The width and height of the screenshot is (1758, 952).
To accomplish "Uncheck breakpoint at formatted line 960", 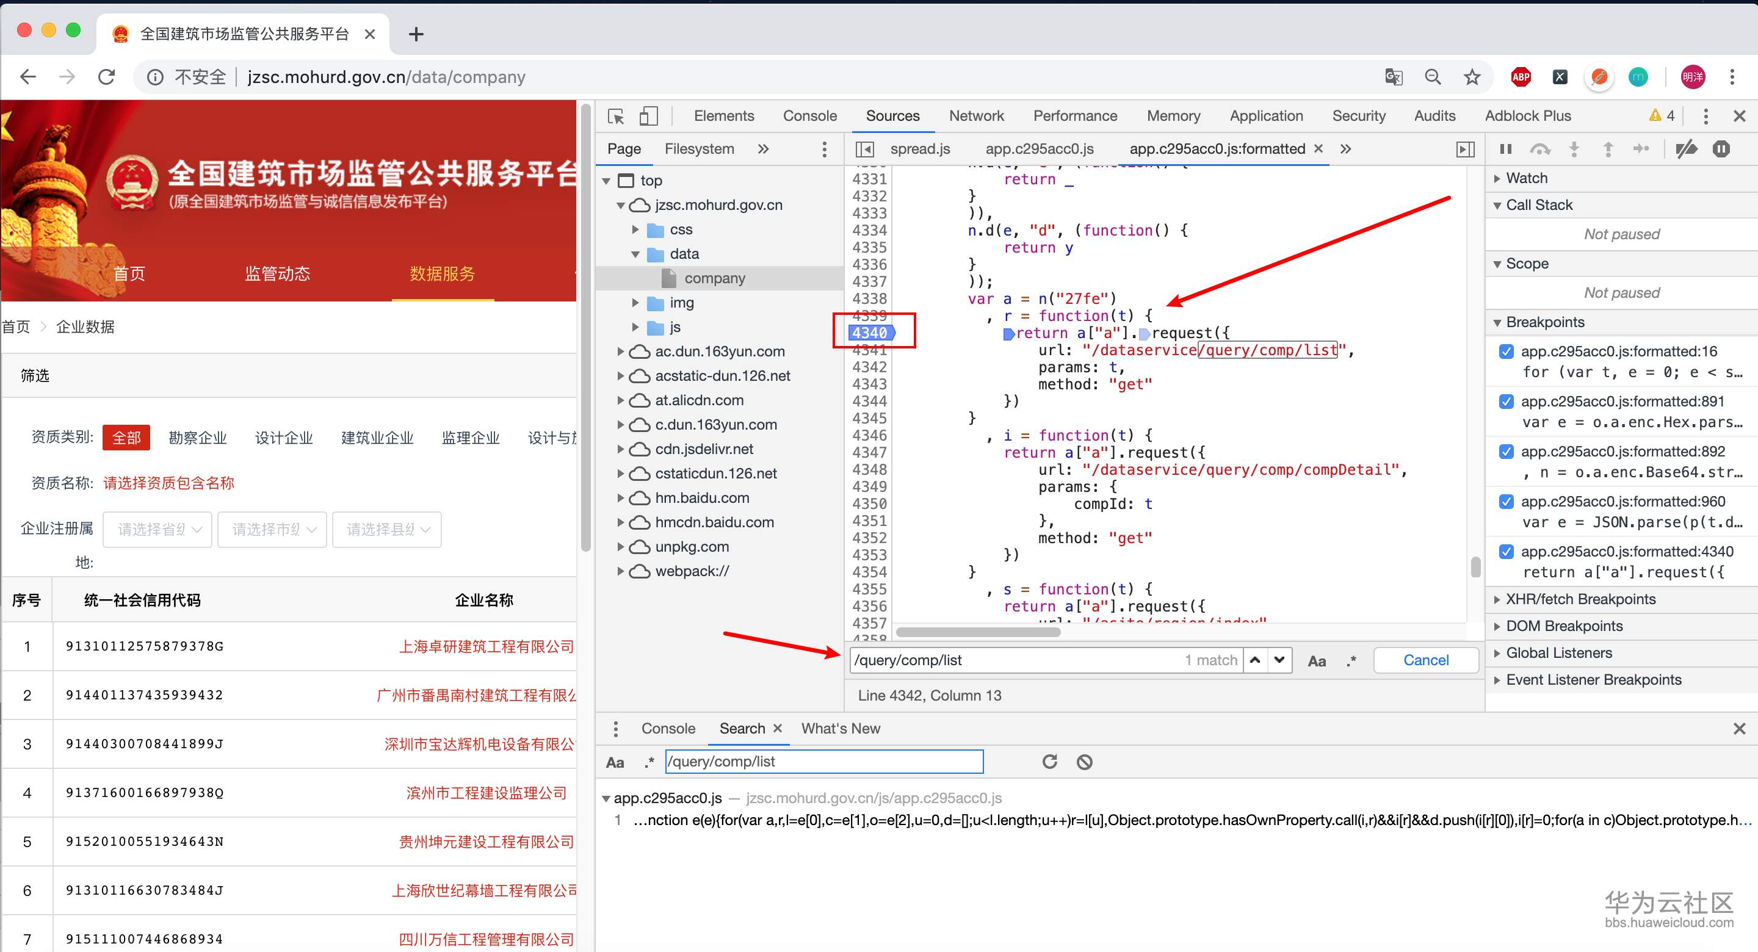I will coord(1506,502).
